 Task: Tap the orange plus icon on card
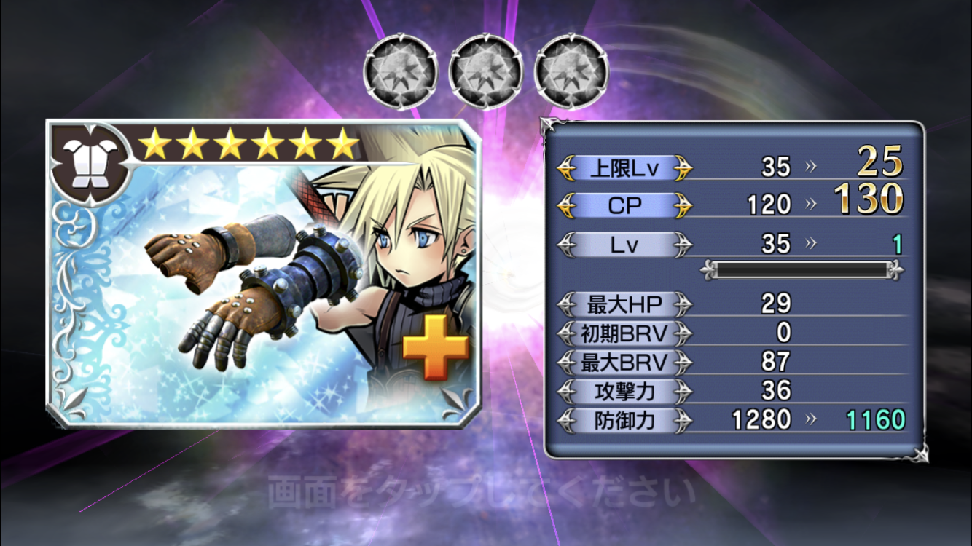(436, 348)
